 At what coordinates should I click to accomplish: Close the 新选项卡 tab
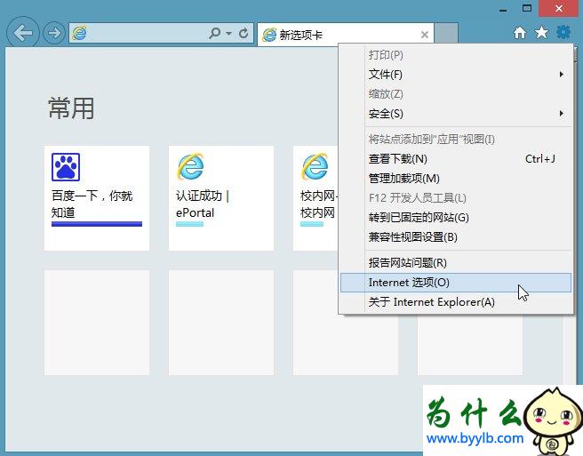[425, 35]
